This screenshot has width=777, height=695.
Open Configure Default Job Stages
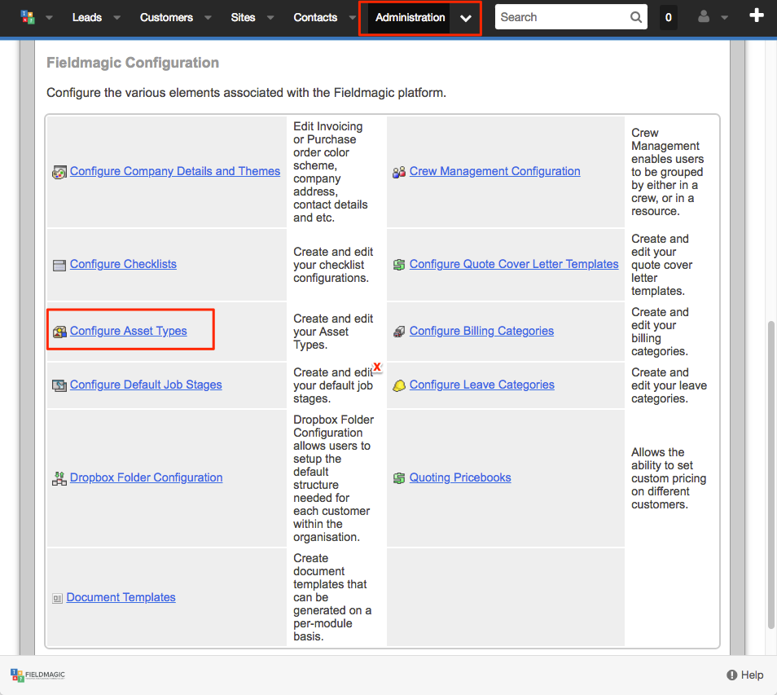pos(146,385)
